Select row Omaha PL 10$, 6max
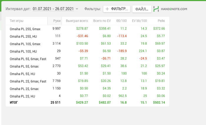206x125 pixels. [x=87, y=44]
